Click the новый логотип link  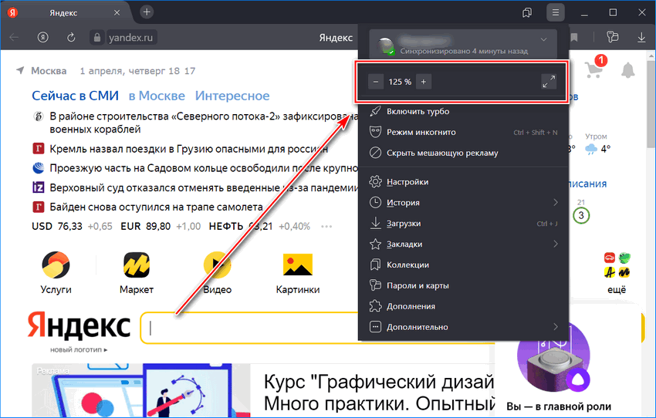78,349
